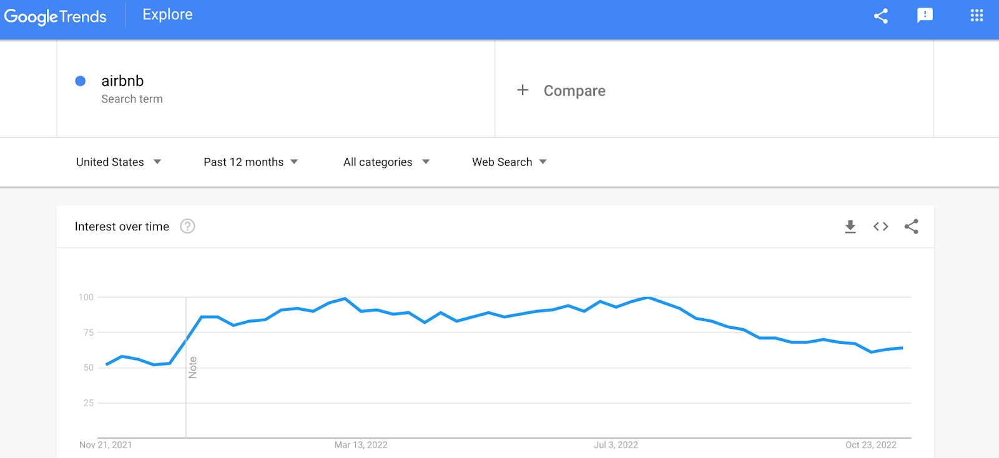Click the plus icon to add a comparison

523,90
